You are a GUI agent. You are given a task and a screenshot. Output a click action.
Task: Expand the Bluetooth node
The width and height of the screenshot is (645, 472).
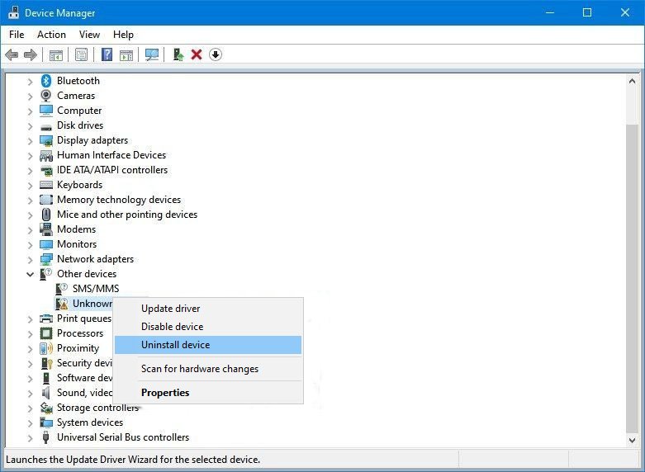[30, 82]
